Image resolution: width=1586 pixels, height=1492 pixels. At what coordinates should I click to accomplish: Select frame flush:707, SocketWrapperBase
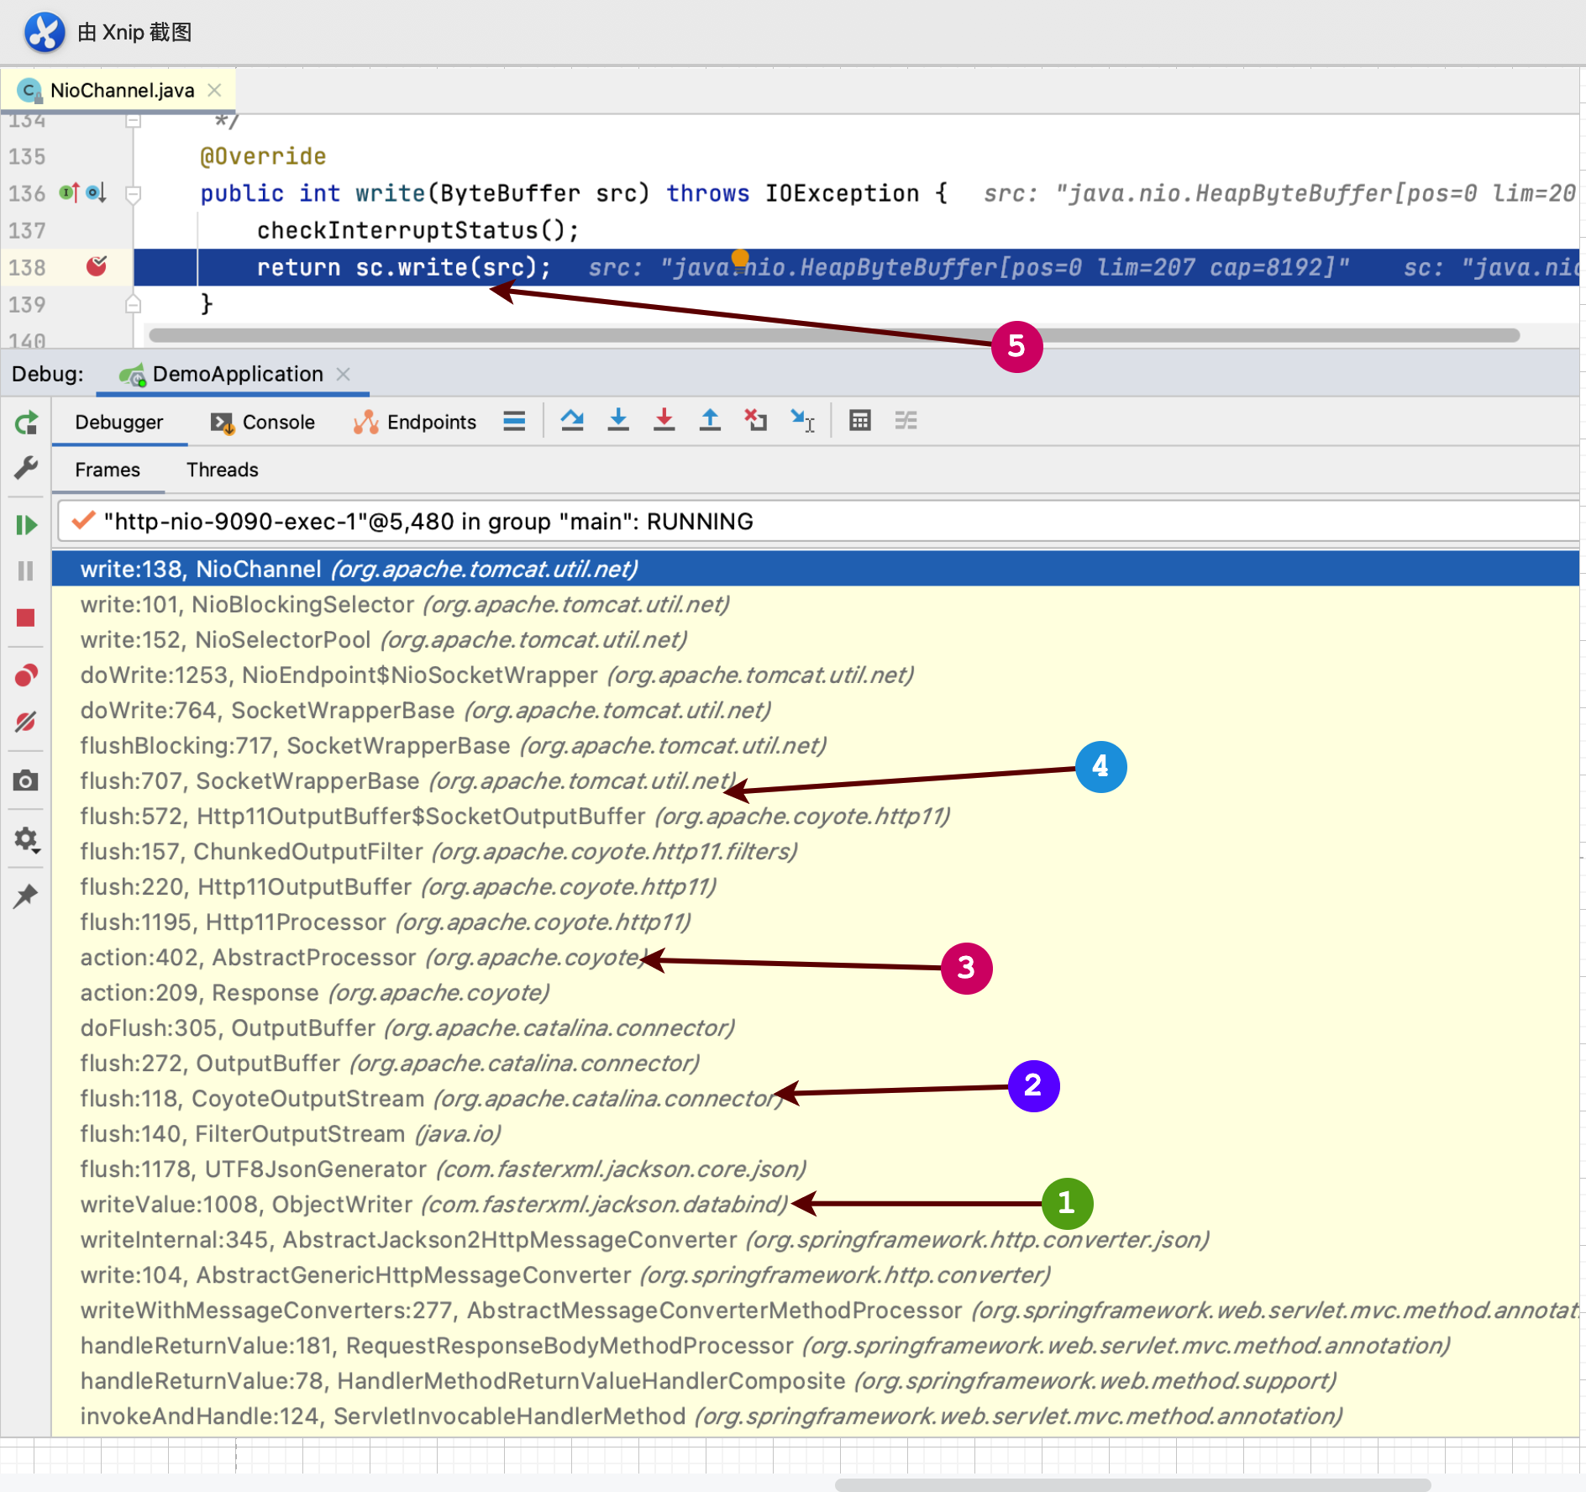815,780
